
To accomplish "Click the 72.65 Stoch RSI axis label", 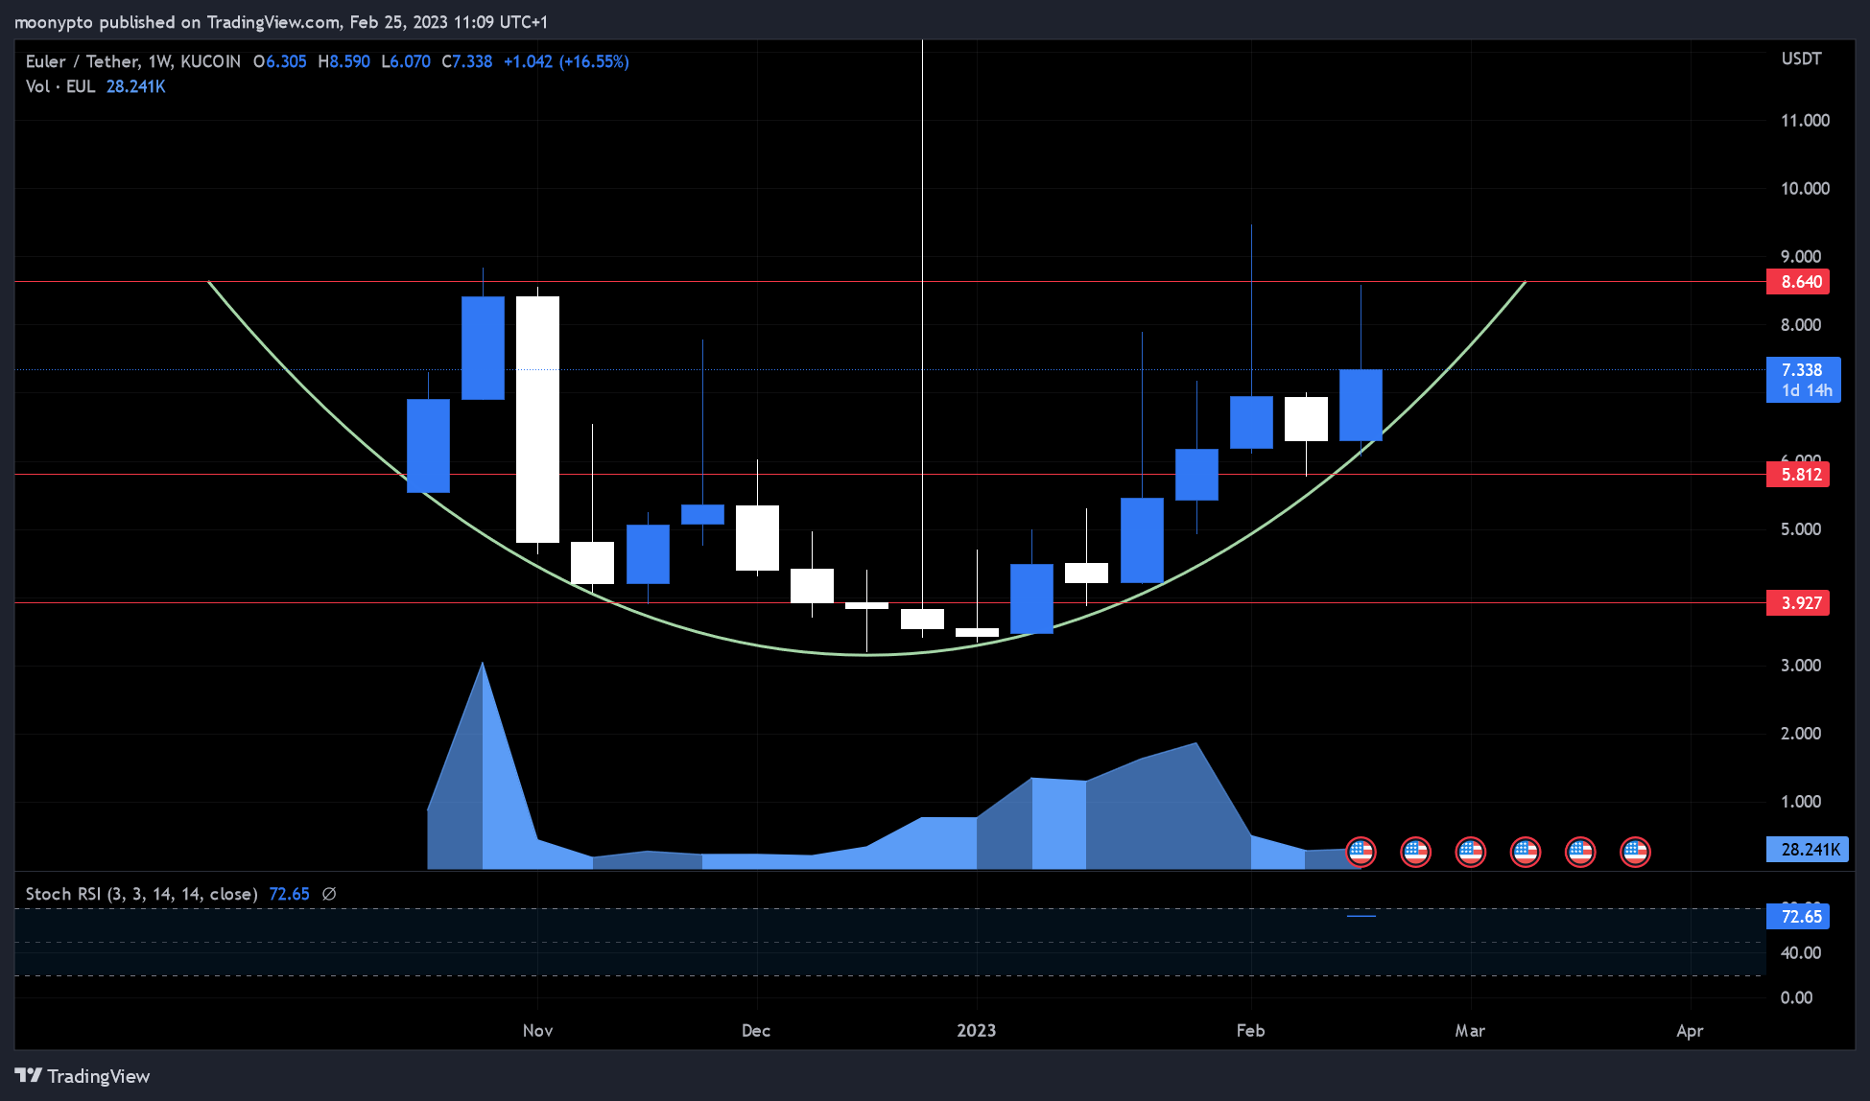I will [1798, 917].
